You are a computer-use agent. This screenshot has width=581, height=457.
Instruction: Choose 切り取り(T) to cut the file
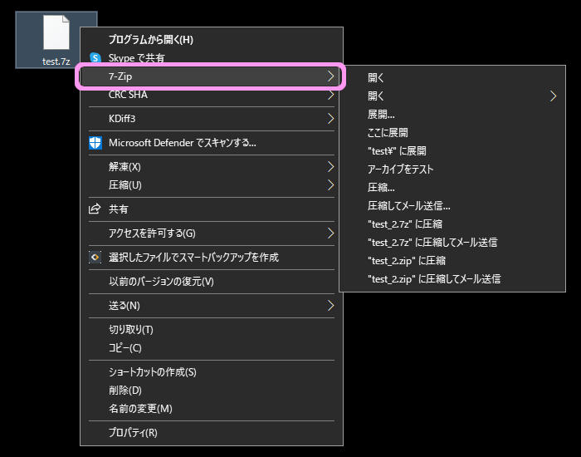[x=211, y=330]
